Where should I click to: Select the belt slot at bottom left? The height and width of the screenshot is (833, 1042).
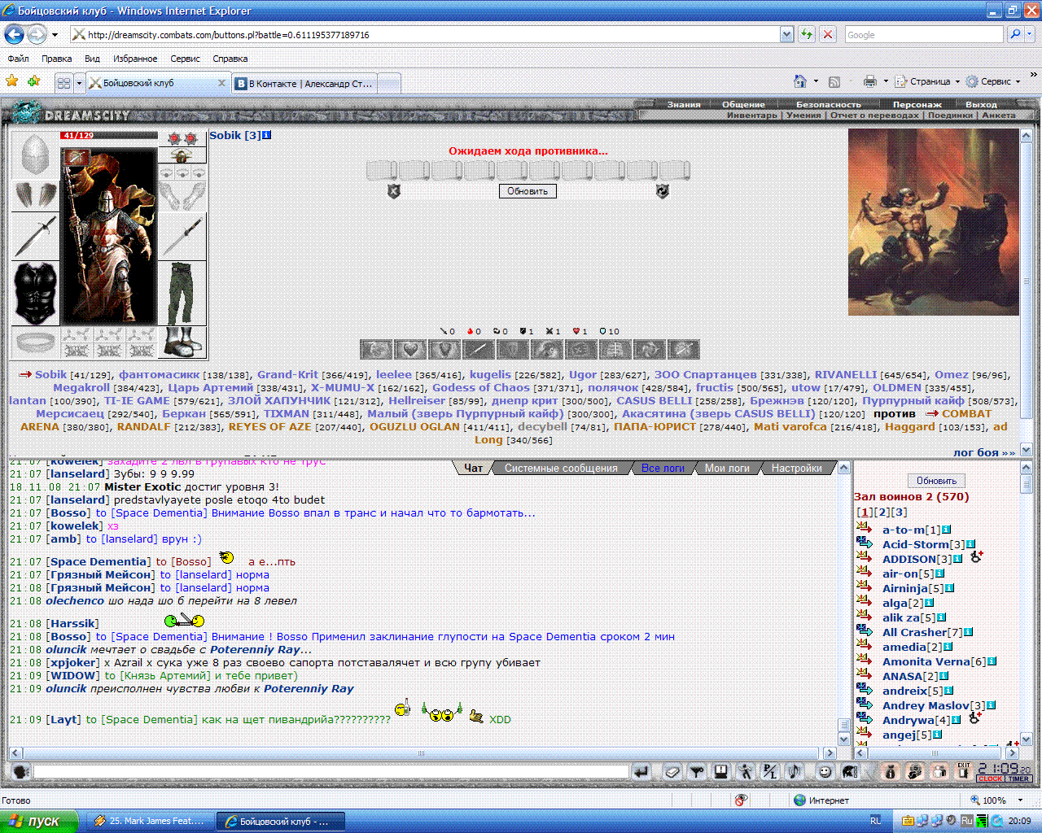pos(35,342)
